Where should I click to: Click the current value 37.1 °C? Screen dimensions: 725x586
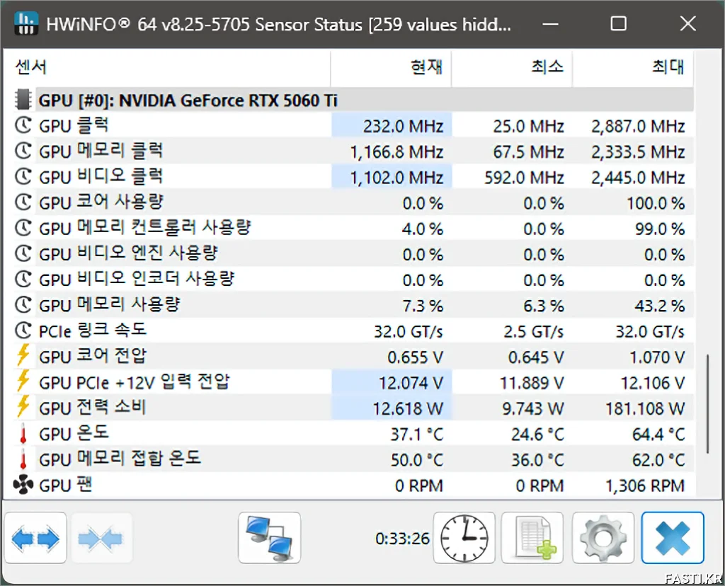point(417,435)
